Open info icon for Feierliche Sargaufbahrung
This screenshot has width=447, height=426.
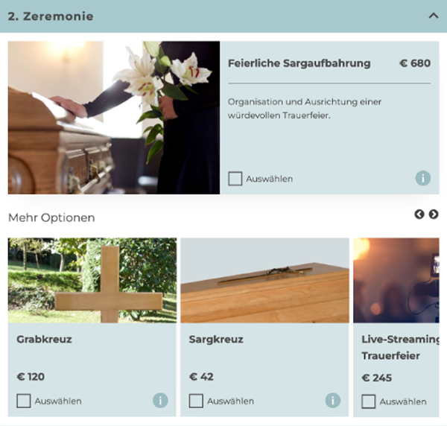click(x=422, y=179)
